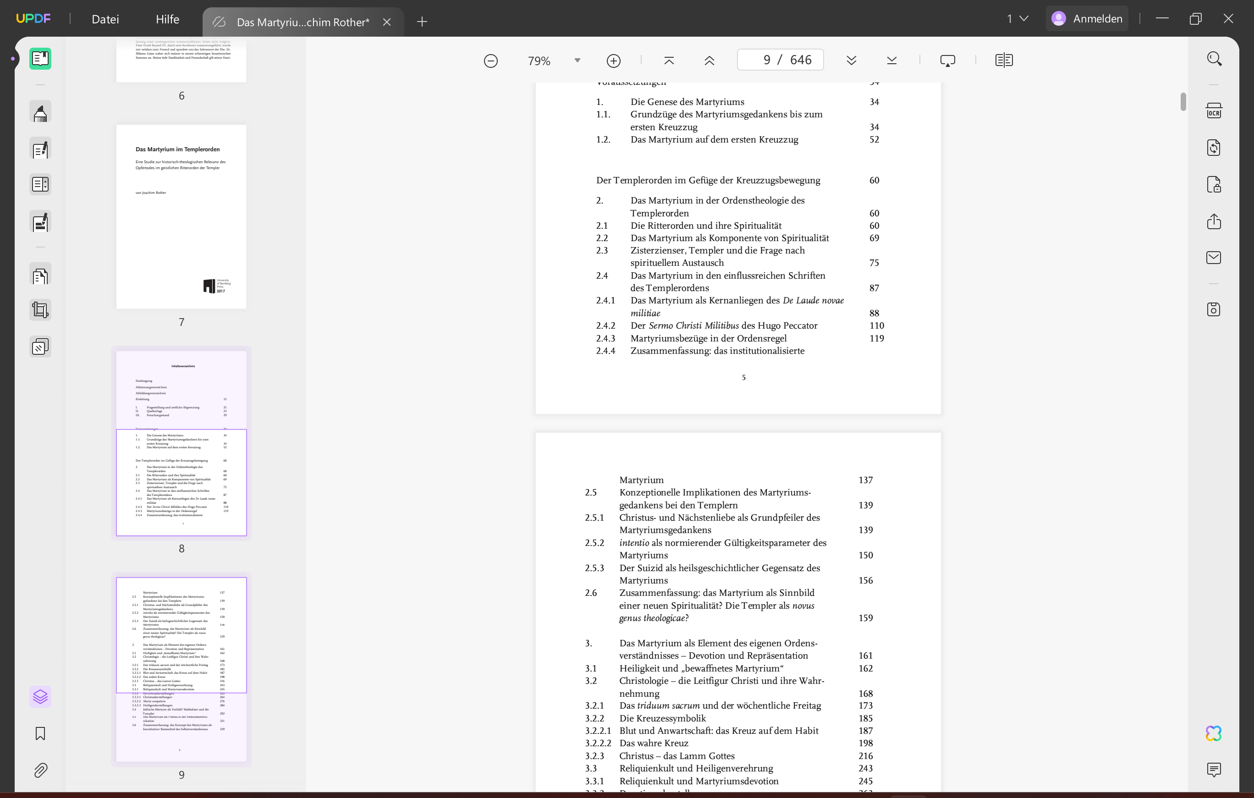Open the window count dropdown '1'
The image size is (1254, 798).
pyautogui.click(x=1017, y=19)
